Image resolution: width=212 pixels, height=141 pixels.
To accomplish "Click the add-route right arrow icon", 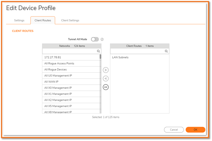I will [106, 70].
